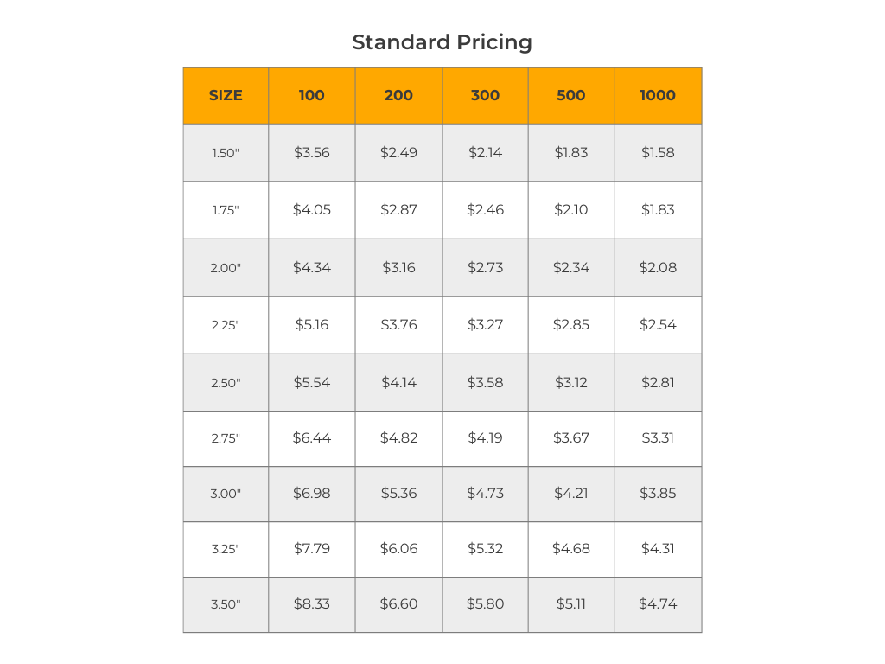This screenshot has height=664, width=885.
Task: Click the $6.06 price cell
Action: 398,548
